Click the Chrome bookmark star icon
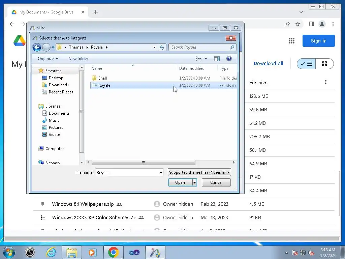 [298, 24]
